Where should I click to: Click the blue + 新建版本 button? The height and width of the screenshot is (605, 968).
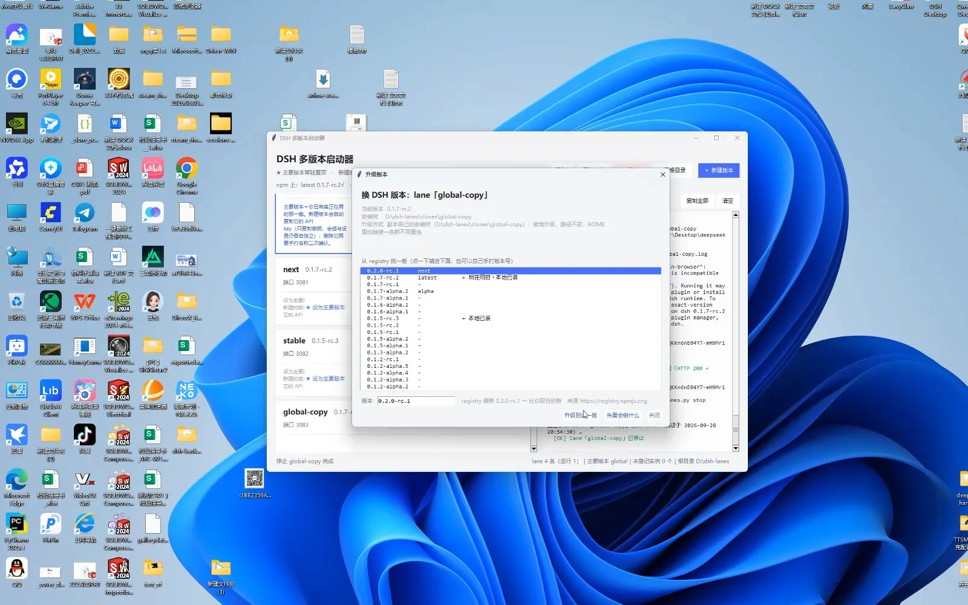719,171
